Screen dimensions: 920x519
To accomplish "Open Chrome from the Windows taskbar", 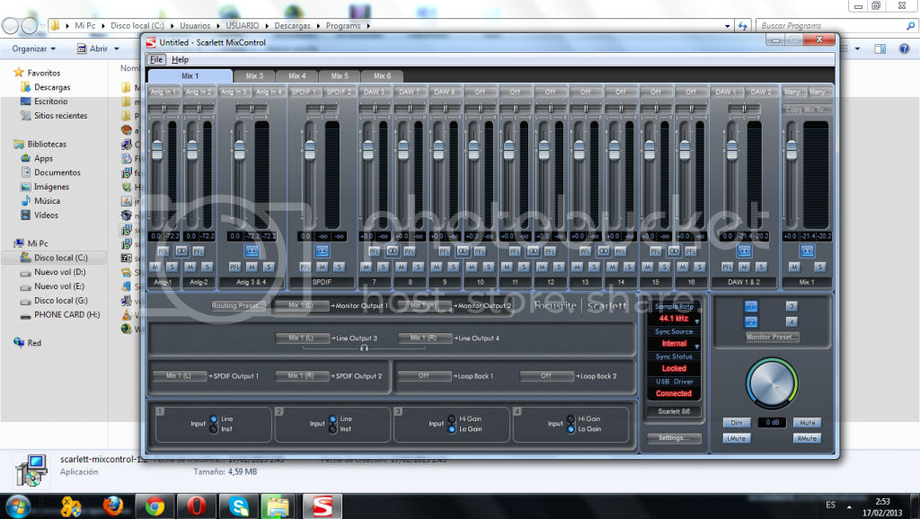I will tap(155, 506).
